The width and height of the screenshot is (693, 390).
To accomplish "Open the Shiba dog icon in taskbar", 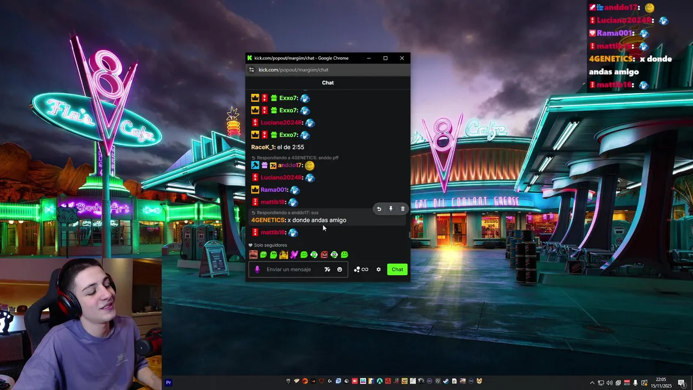I will point(480,381).
